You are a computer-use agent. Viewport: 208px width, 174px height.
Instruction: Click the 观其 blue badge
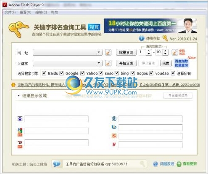click(x=94, y=27)
